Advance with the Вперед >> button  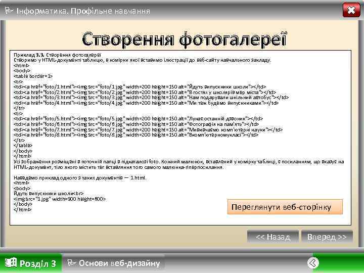pos(327,237)
